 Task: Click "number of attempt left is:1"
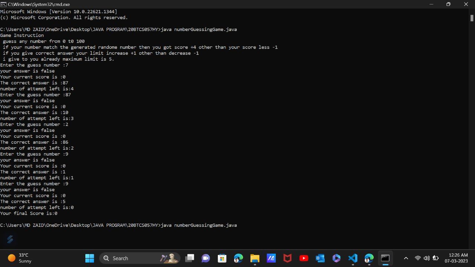(x=37, y=178)
